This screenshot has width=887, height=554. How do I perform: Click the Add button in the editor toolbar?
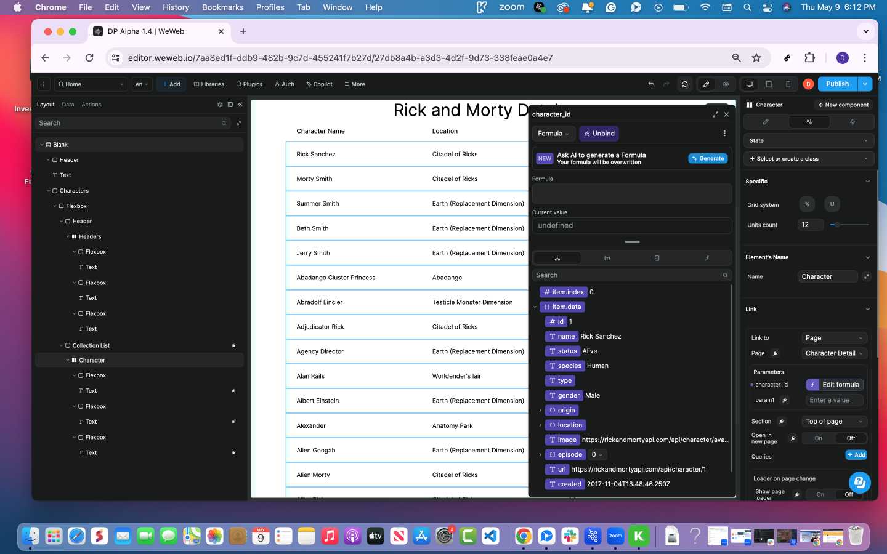171,84
